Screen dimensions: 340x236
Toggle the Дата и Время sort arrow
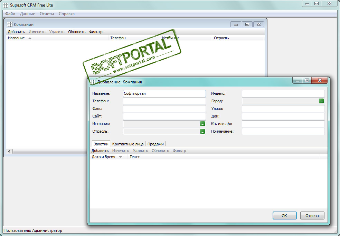pos(121,157)
